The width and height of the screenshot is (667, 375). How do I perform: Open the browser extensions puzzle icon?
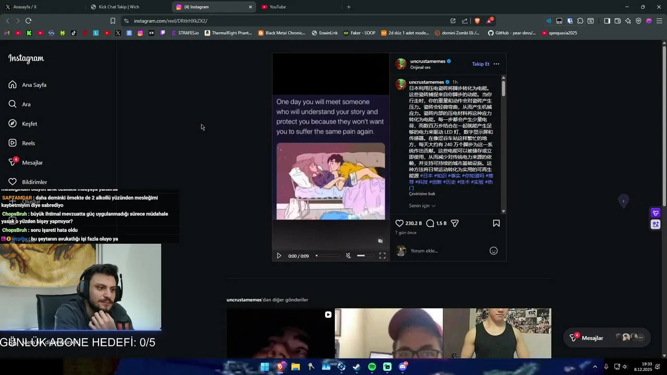pyautogui.click(x=580, y=21)
